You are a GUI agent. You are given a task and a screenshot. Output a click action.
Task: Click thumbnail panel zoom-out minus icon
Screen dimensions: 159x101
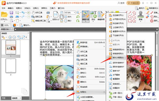14,37
